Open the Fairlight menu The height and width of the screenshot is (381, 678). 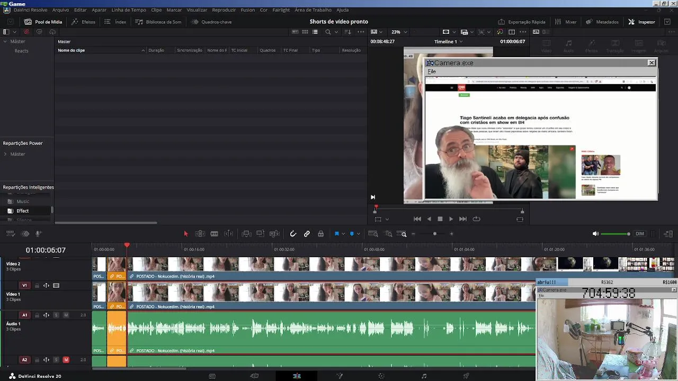[281, 10]
